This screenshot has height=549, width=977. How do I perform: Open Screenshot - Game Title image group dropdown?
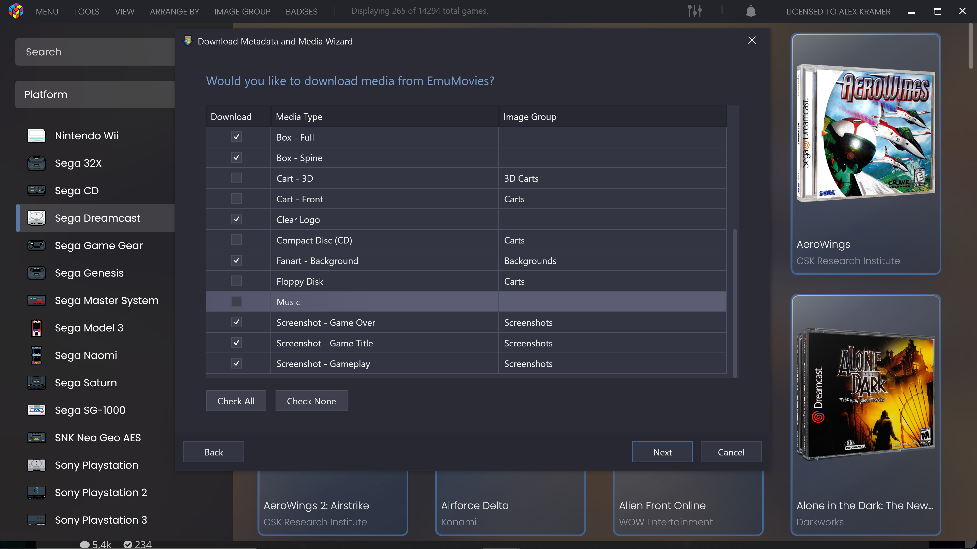[612, 343]
